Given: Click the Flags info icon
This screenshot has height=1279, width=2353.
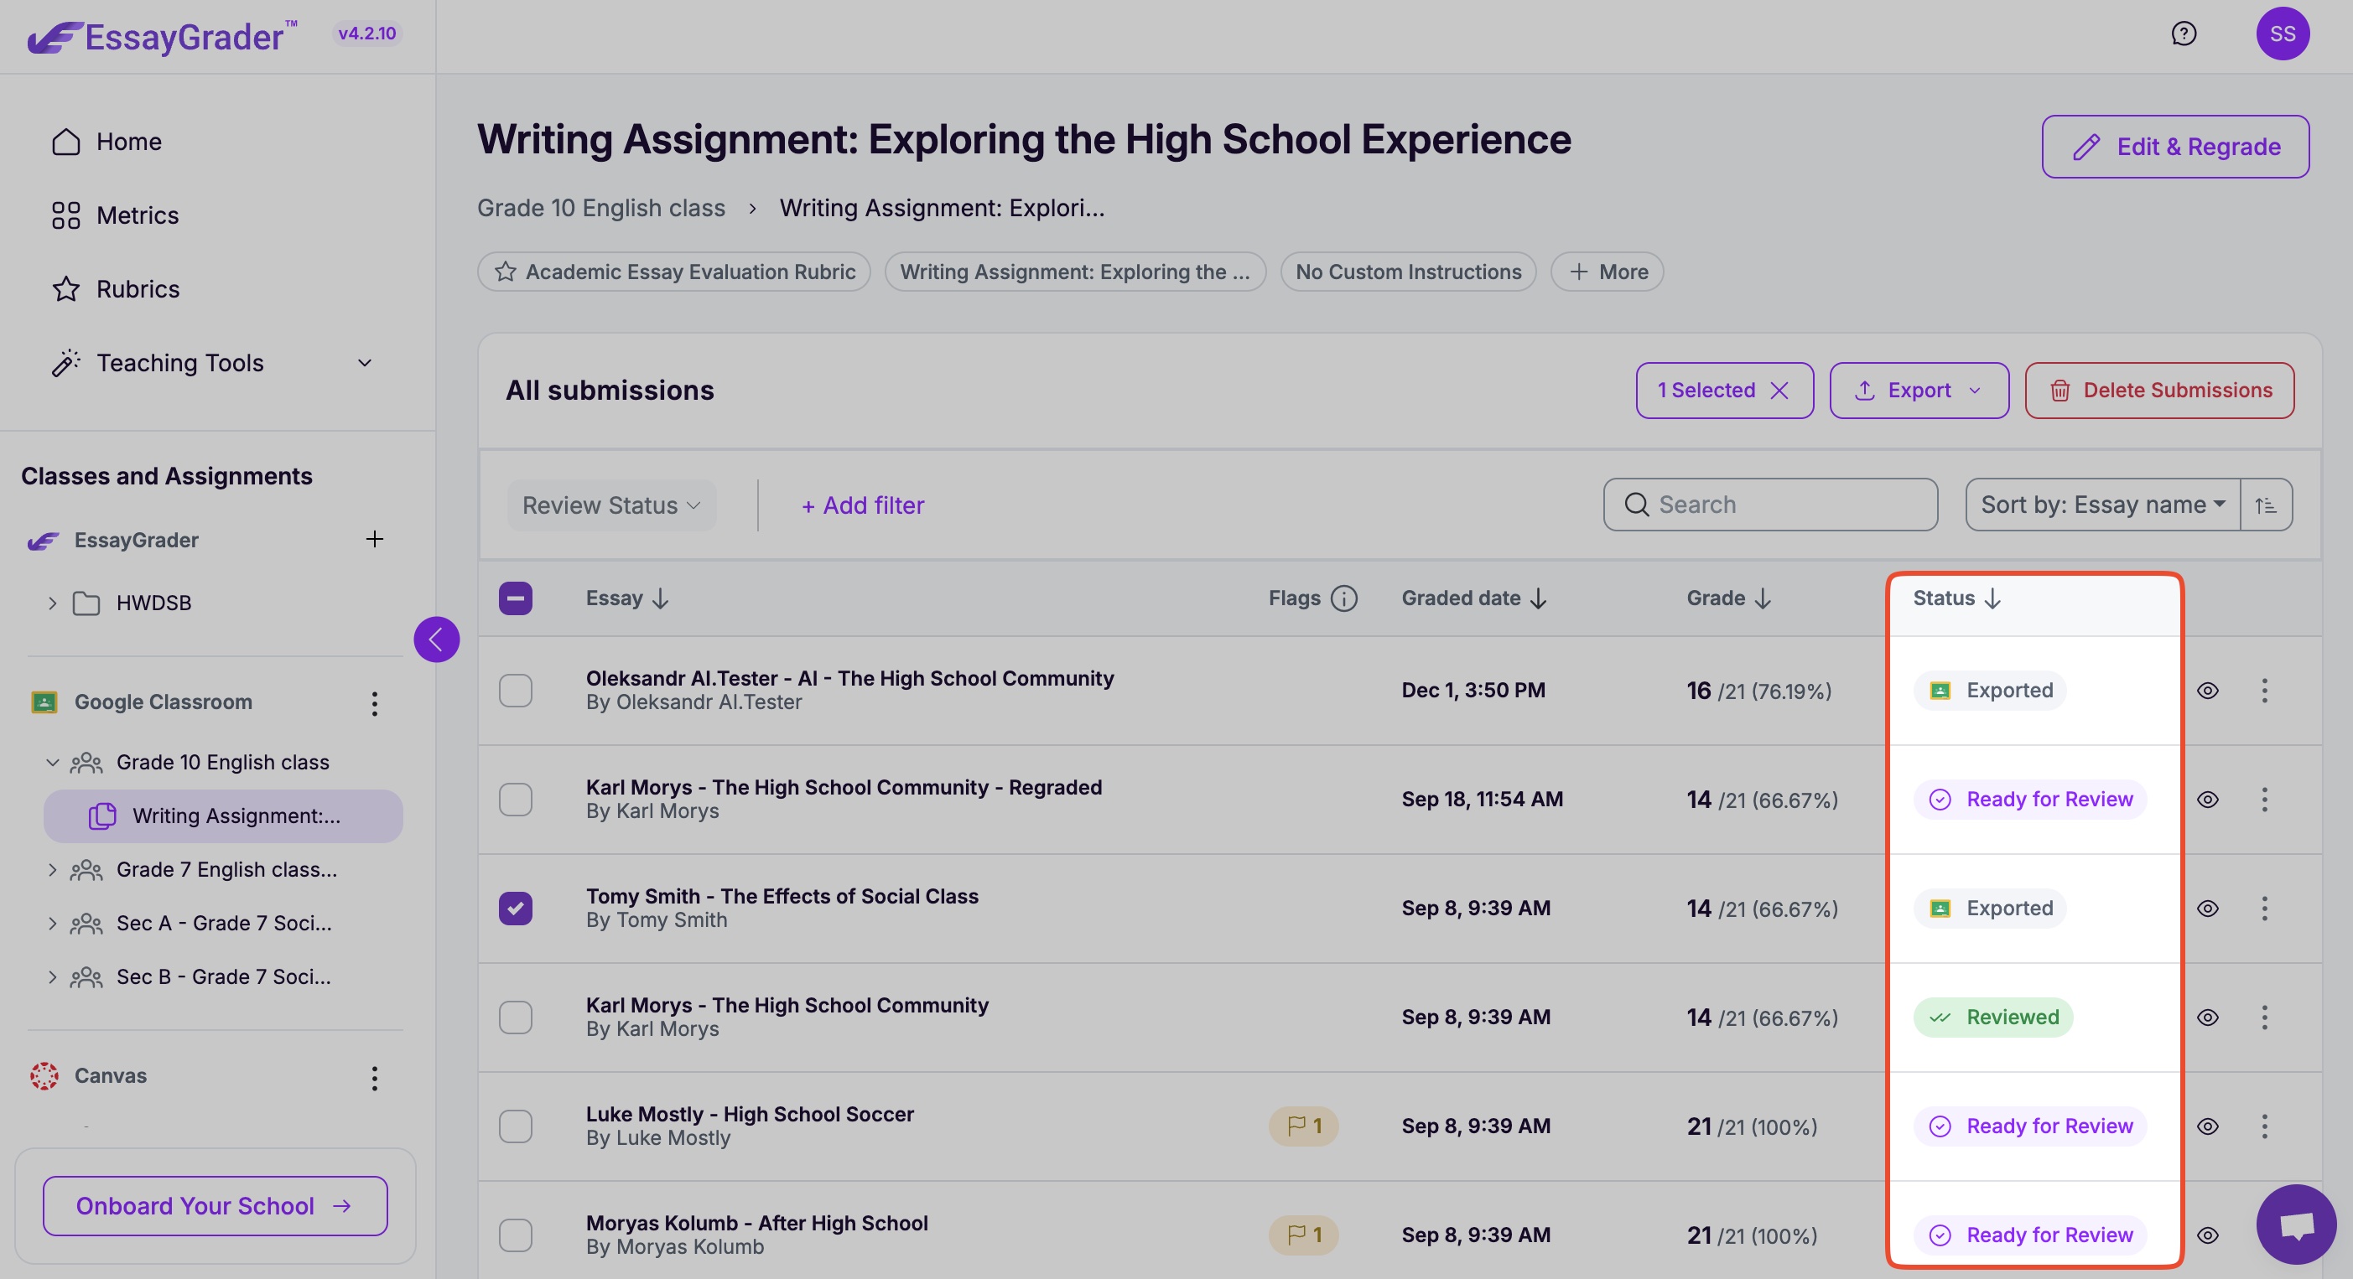Looking at the screenshot, I should 1343,598.
